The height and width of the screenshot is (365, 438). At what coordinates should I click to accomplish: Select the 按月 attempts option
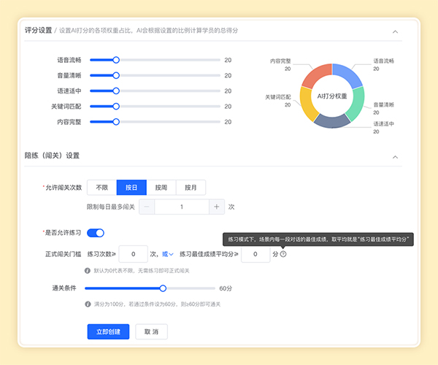(191, 188)
